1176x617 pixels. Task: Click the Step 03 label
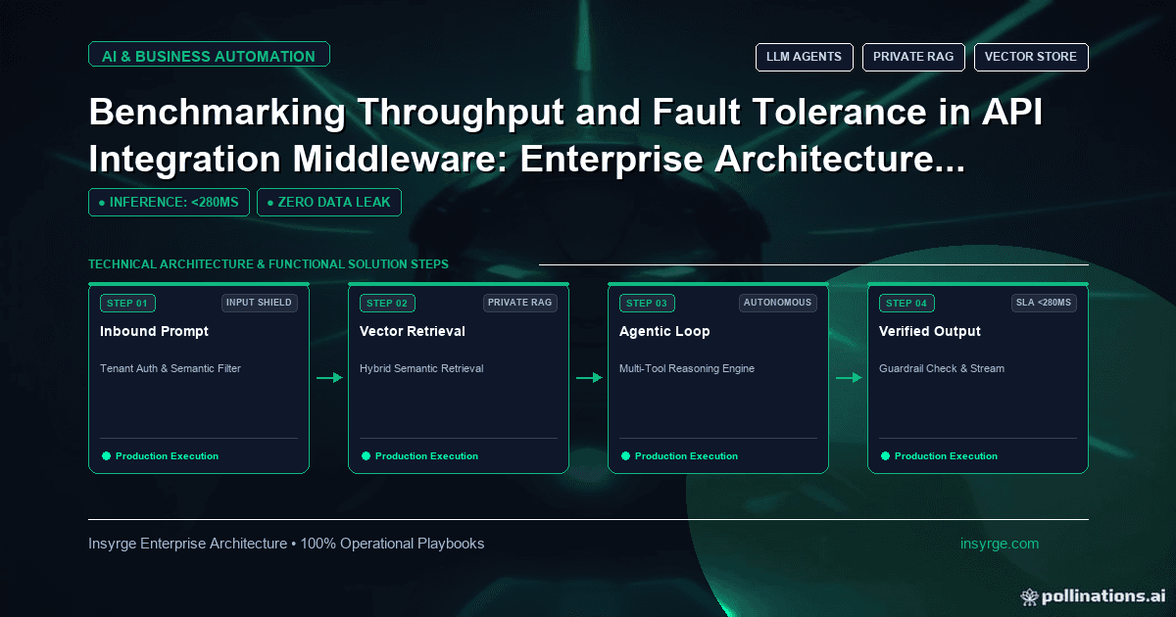pos(647,304)
